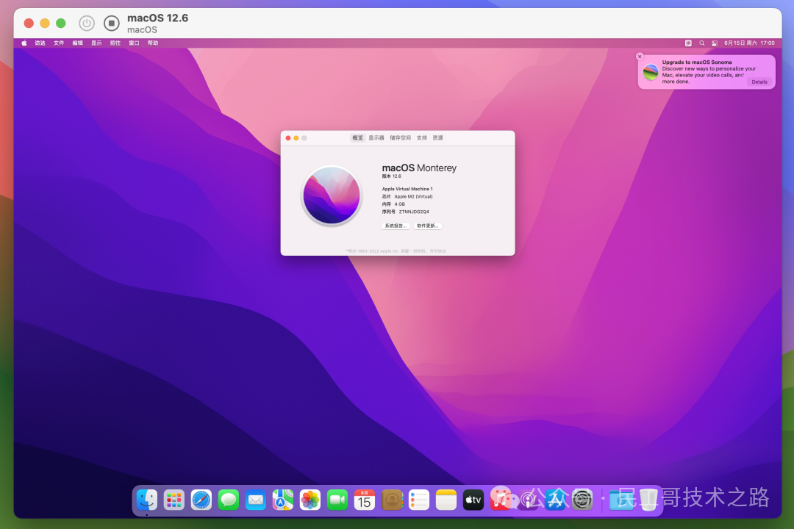This screenshot has width=794, height=529.
Task: Click the macOS Monterey logo image
Action: [x=332, y=195]
